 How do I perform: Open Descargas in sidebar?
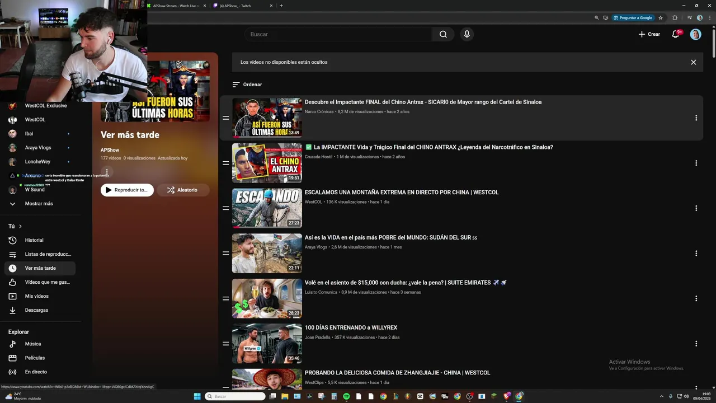pyautogui.click(x=40, y=310)
